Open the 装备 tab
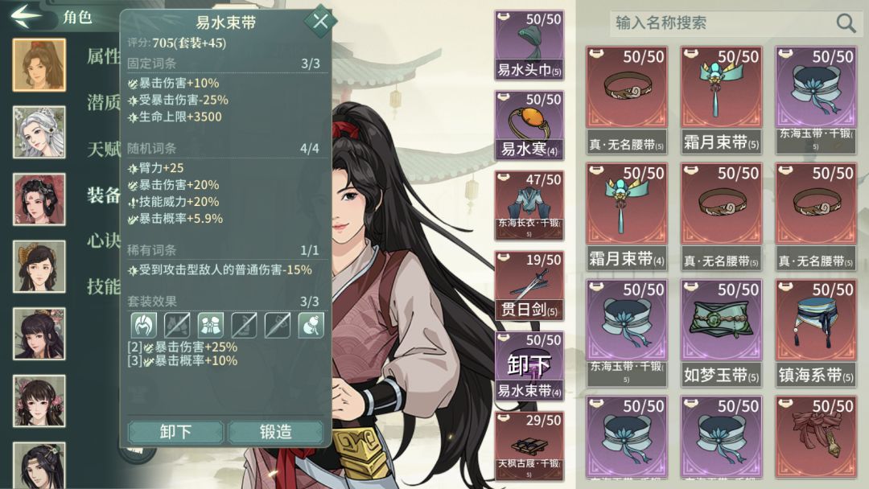Screen dimensions: 869x489 point(103,195)
